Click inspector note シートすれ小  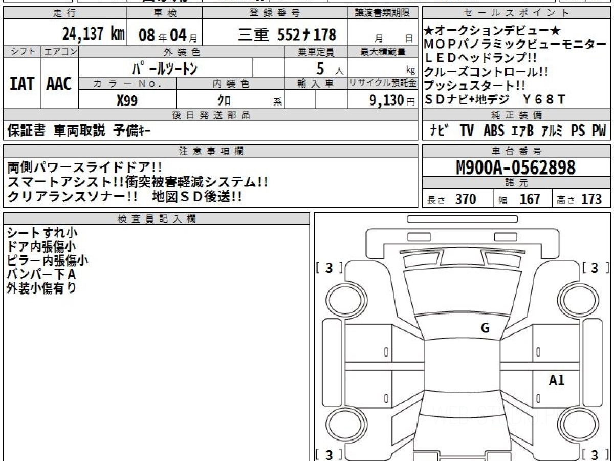coord(42,233)
